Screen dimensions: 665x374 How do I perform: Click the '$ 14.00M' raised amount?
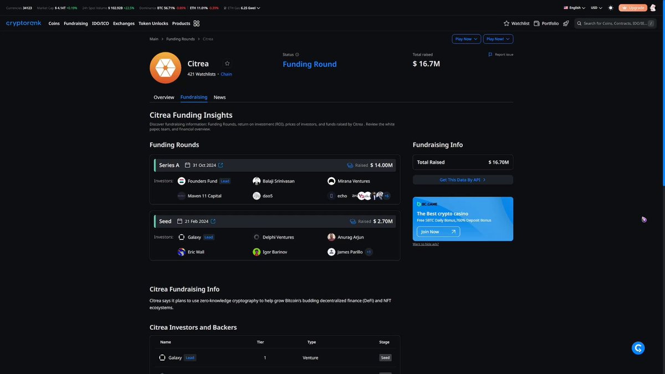pyautogui.click(x=382, y=165)
